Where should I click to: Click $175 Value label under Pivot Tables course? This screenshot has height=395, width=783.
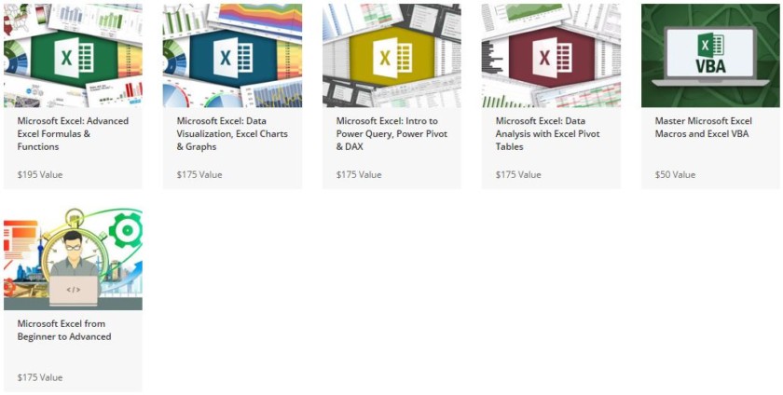point(518,174)
